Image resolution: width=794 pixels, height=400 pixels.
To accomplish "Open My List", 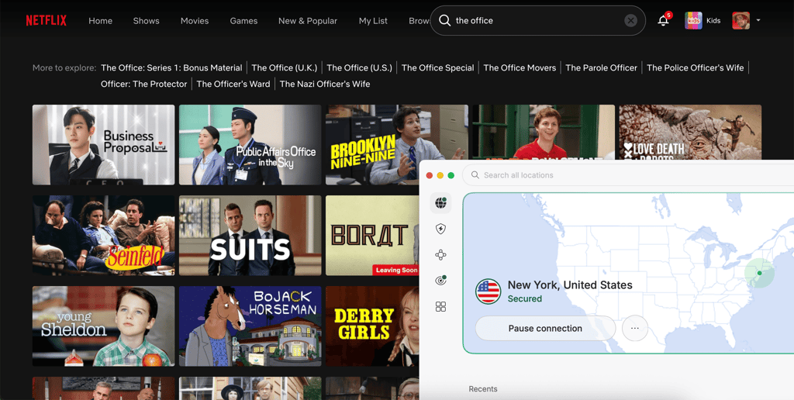I will click(373, 21).
